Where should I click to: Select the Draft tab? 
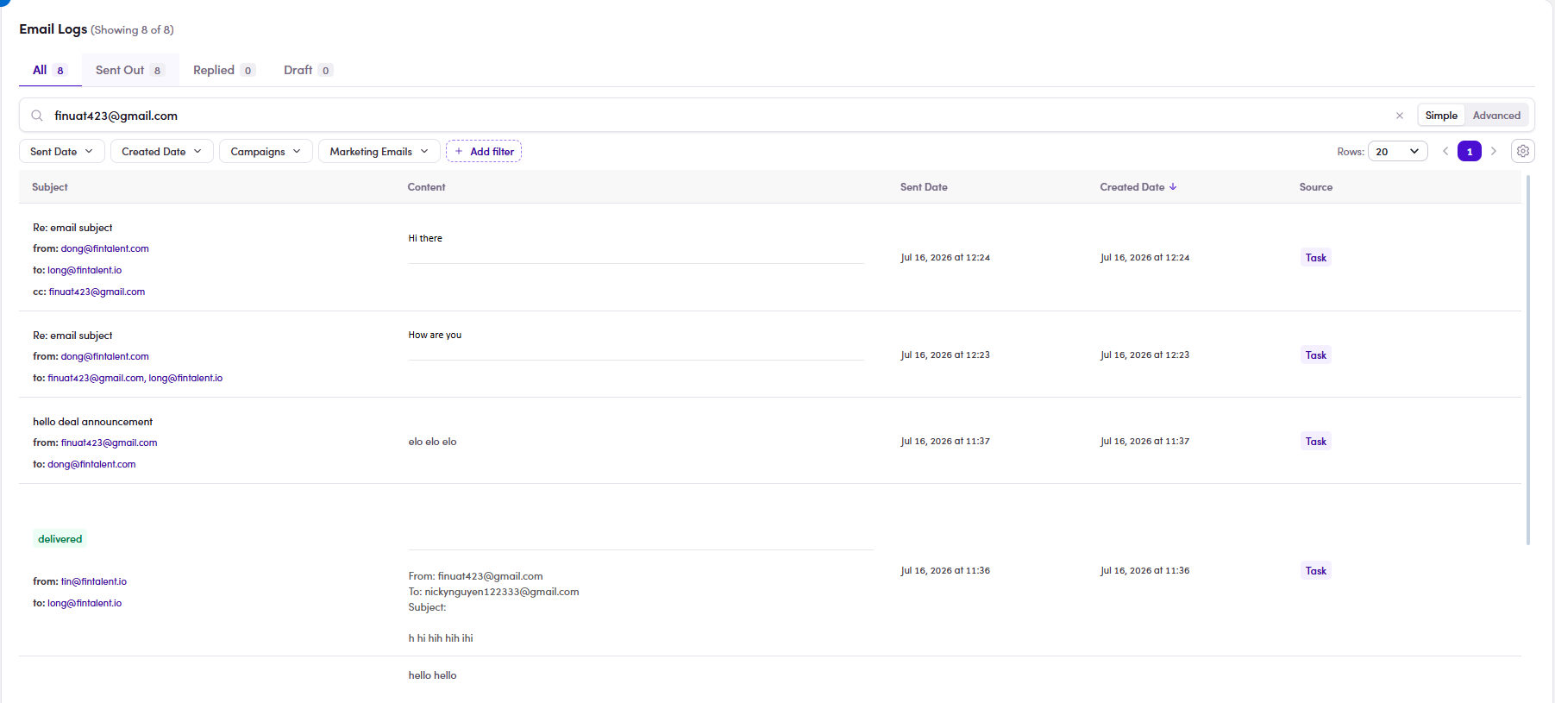click(x=308, y=70)
